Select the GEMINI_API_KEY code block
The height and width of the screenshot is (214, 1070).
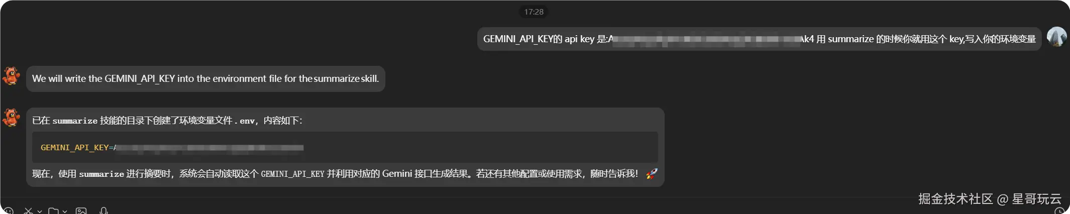(x=345, y=147)
